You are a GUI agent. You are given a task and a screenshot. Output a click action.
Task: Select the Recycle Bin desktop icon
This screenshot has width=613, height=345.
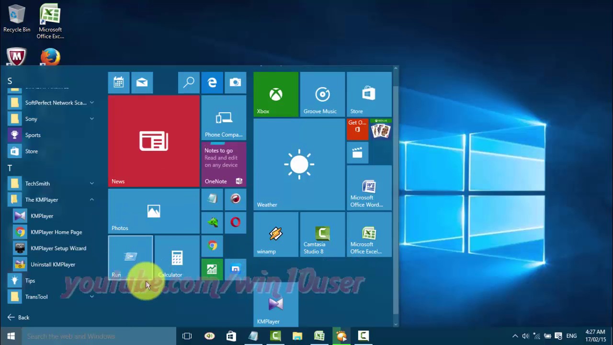click(x=17, y=19)
